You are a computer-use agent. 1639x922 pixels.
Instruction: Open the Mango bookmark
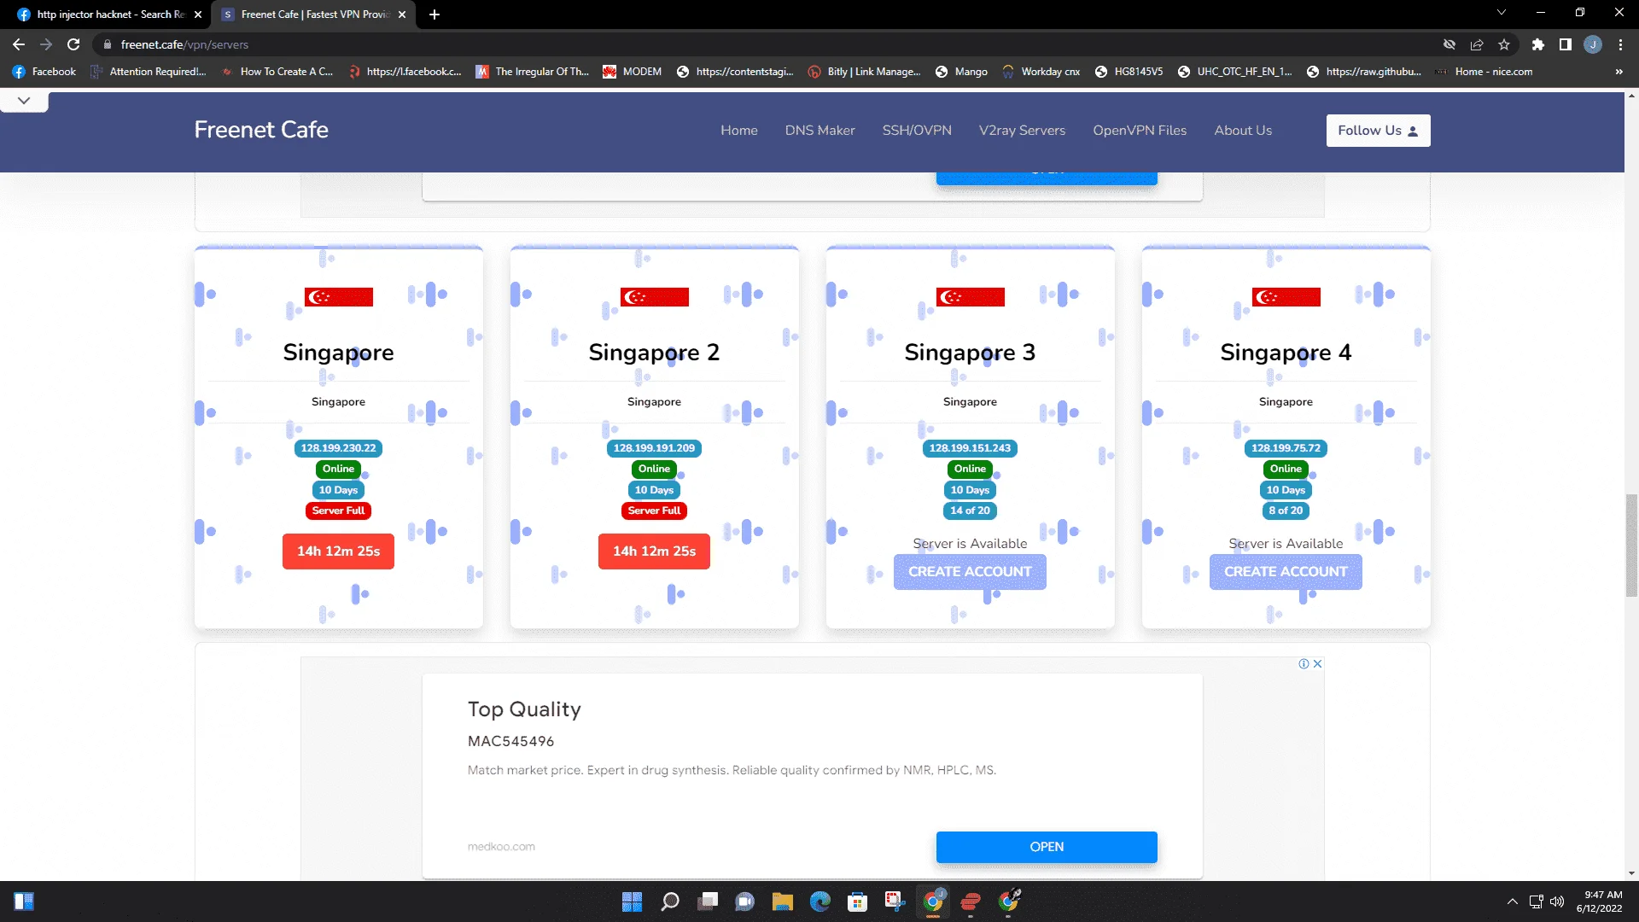(961, 72)
